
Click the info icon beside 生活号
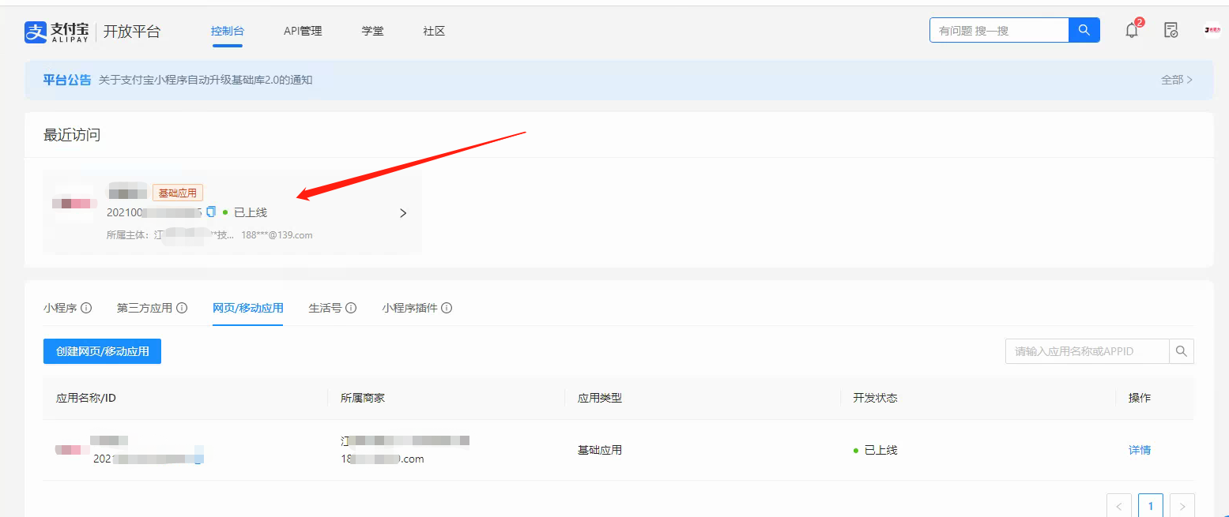(x=351, y=308)
